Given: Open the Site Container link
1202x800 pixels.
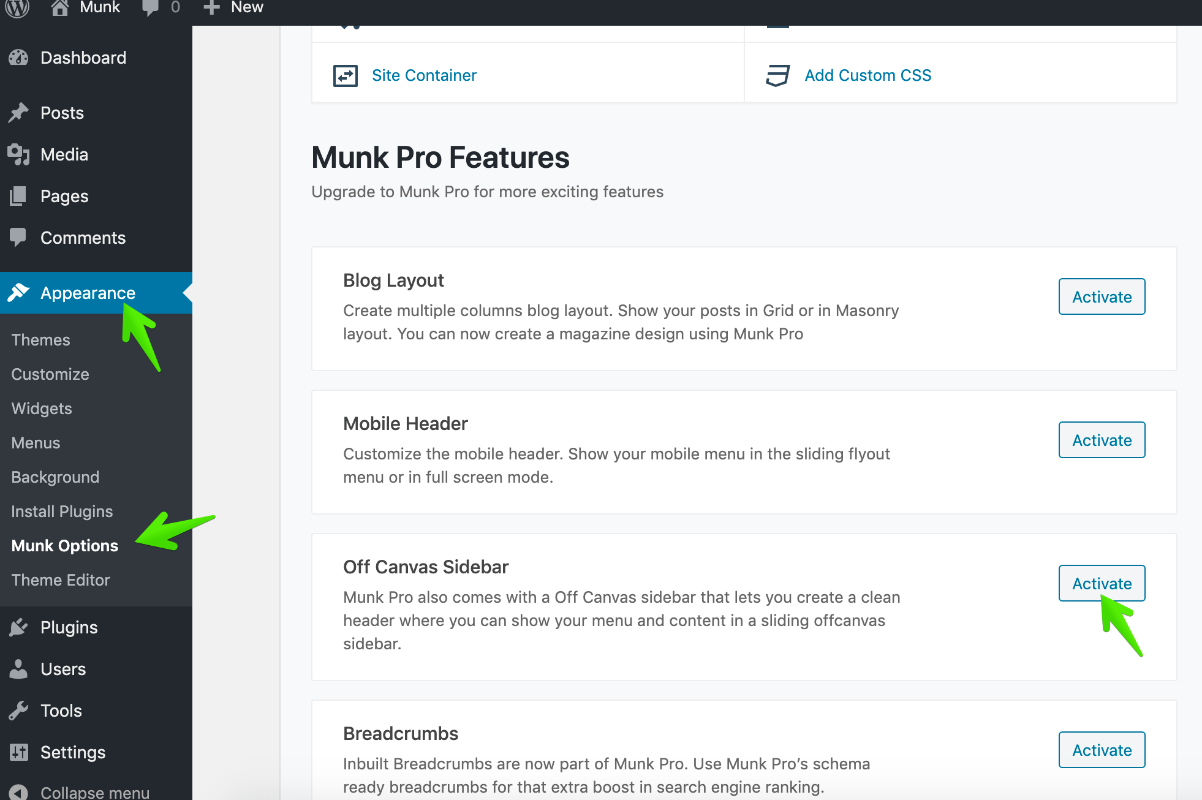Looking at the screenshot, I should [424, 75].
